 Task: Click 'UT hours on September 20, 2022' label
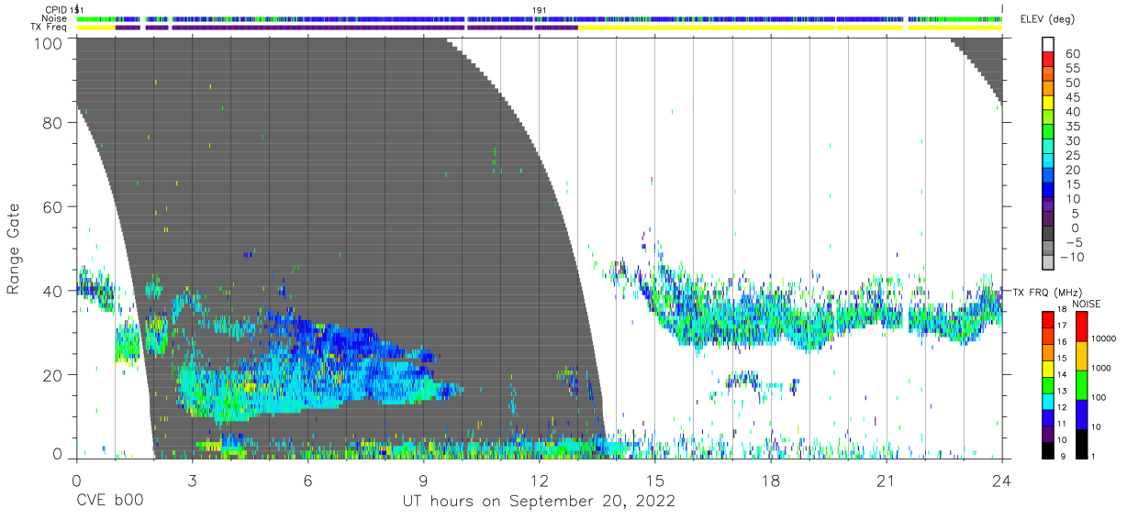tap(539, 502)
